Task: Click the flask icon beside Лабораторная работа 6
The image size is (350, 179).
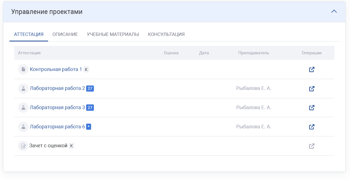Action: (23, 127)
